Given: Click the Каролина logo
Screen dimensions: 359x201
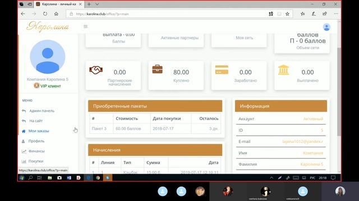Looking at the screenshot, I should tap(48, 27).
